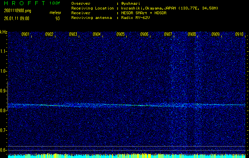Click the 1.1 kHz axis label
Image resolution: width=249 pixels, height=158 pixels.
[x=4, y=51]
